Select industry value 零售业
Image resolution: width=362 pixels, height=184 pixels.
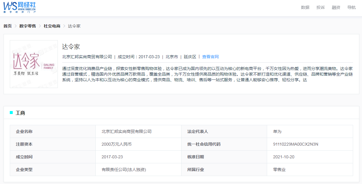coord(310,170)
